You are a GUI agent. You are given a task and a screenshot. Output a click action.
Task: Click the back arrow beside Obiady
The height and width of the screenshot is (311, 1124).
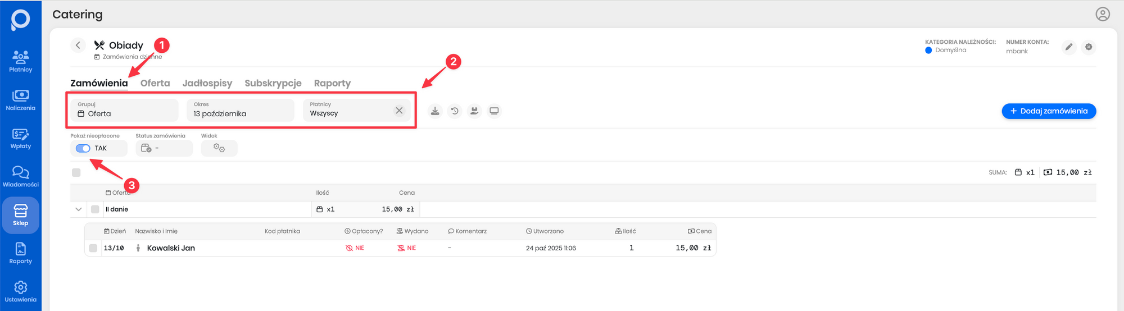click(78, 45)
